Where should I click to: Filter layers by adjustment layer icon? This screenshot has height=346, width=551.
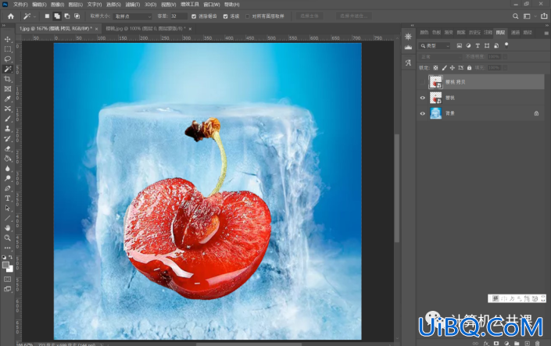click(x=468, y=45)
